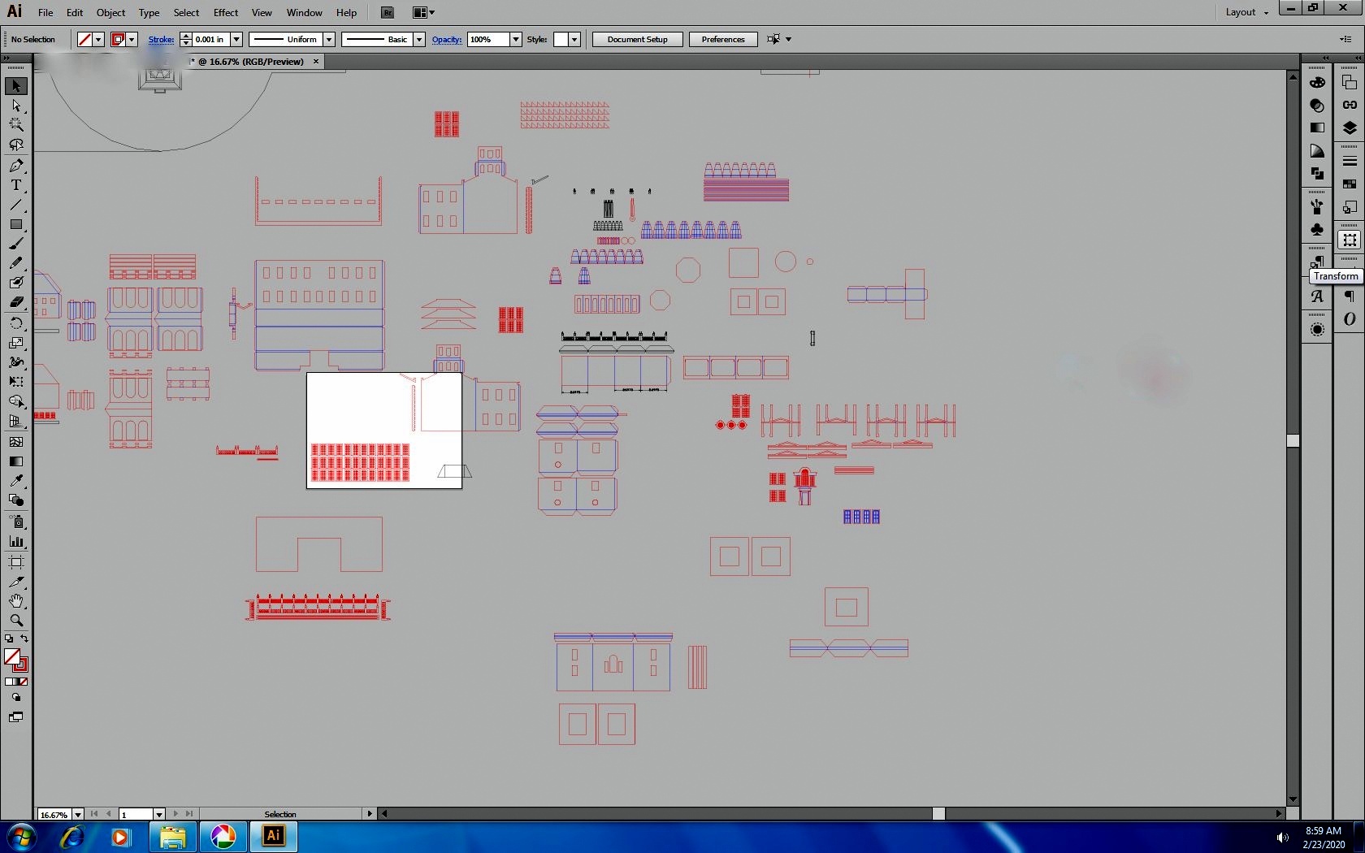Select the Rotate tool

(16, 323)
